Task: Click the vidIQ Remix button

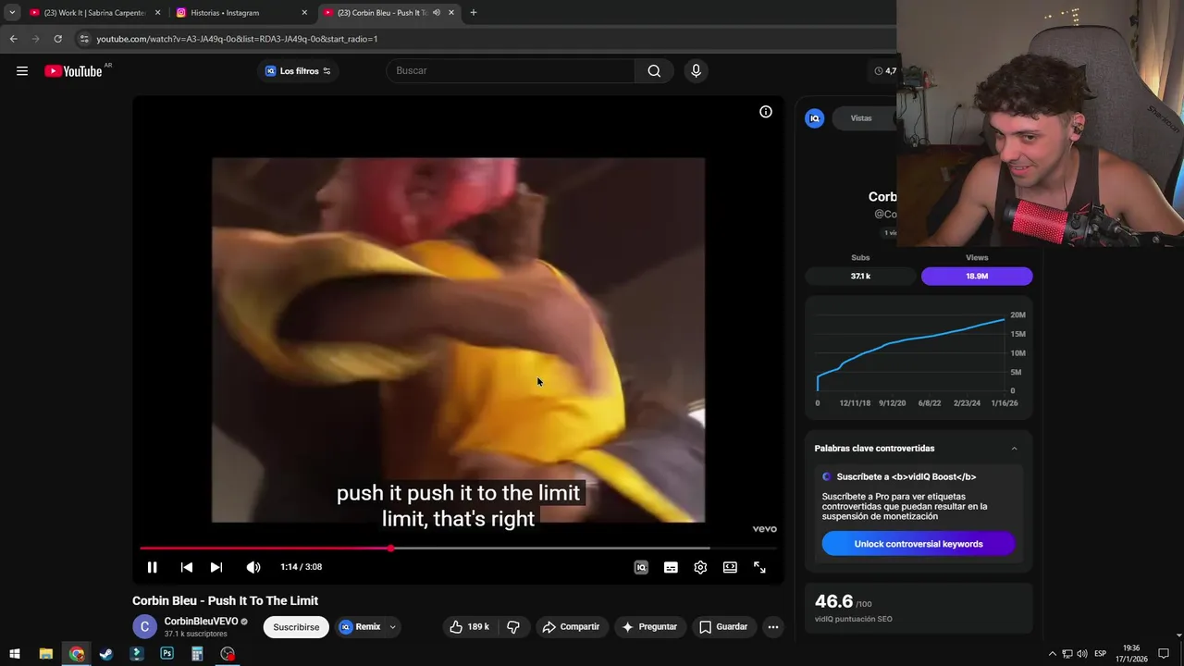Action: (x=360, y=627)
